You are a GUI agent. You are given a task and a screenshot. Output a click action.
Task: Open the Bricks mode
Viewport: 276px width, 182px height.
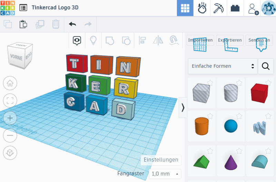tap(235, 8)
